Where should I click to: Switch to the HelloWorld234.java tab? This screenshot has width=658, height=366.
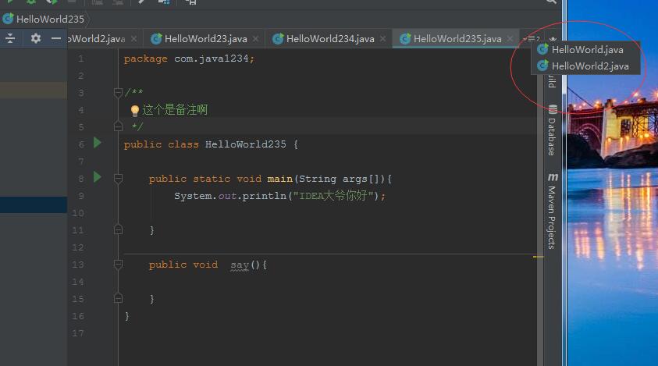(x=329, y=38)
